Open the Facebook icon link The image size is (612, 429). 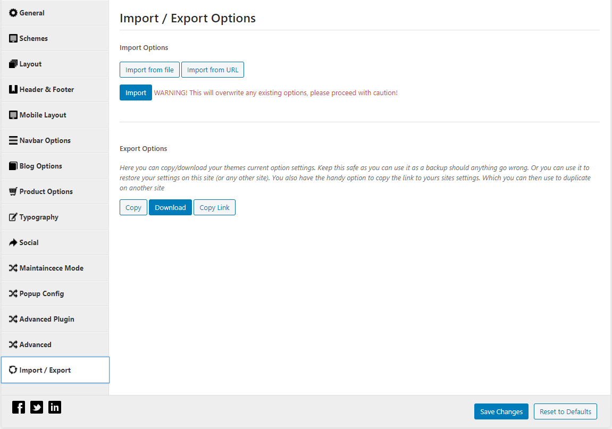(19, 407)
